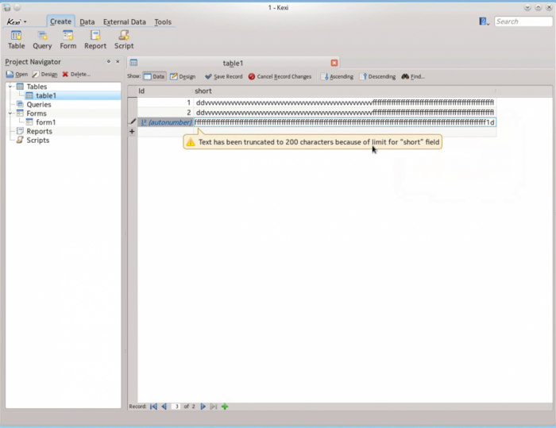Screen dimensions: 556x428
Task: Switch to the Tools tab
Action: tap(163, 22)
